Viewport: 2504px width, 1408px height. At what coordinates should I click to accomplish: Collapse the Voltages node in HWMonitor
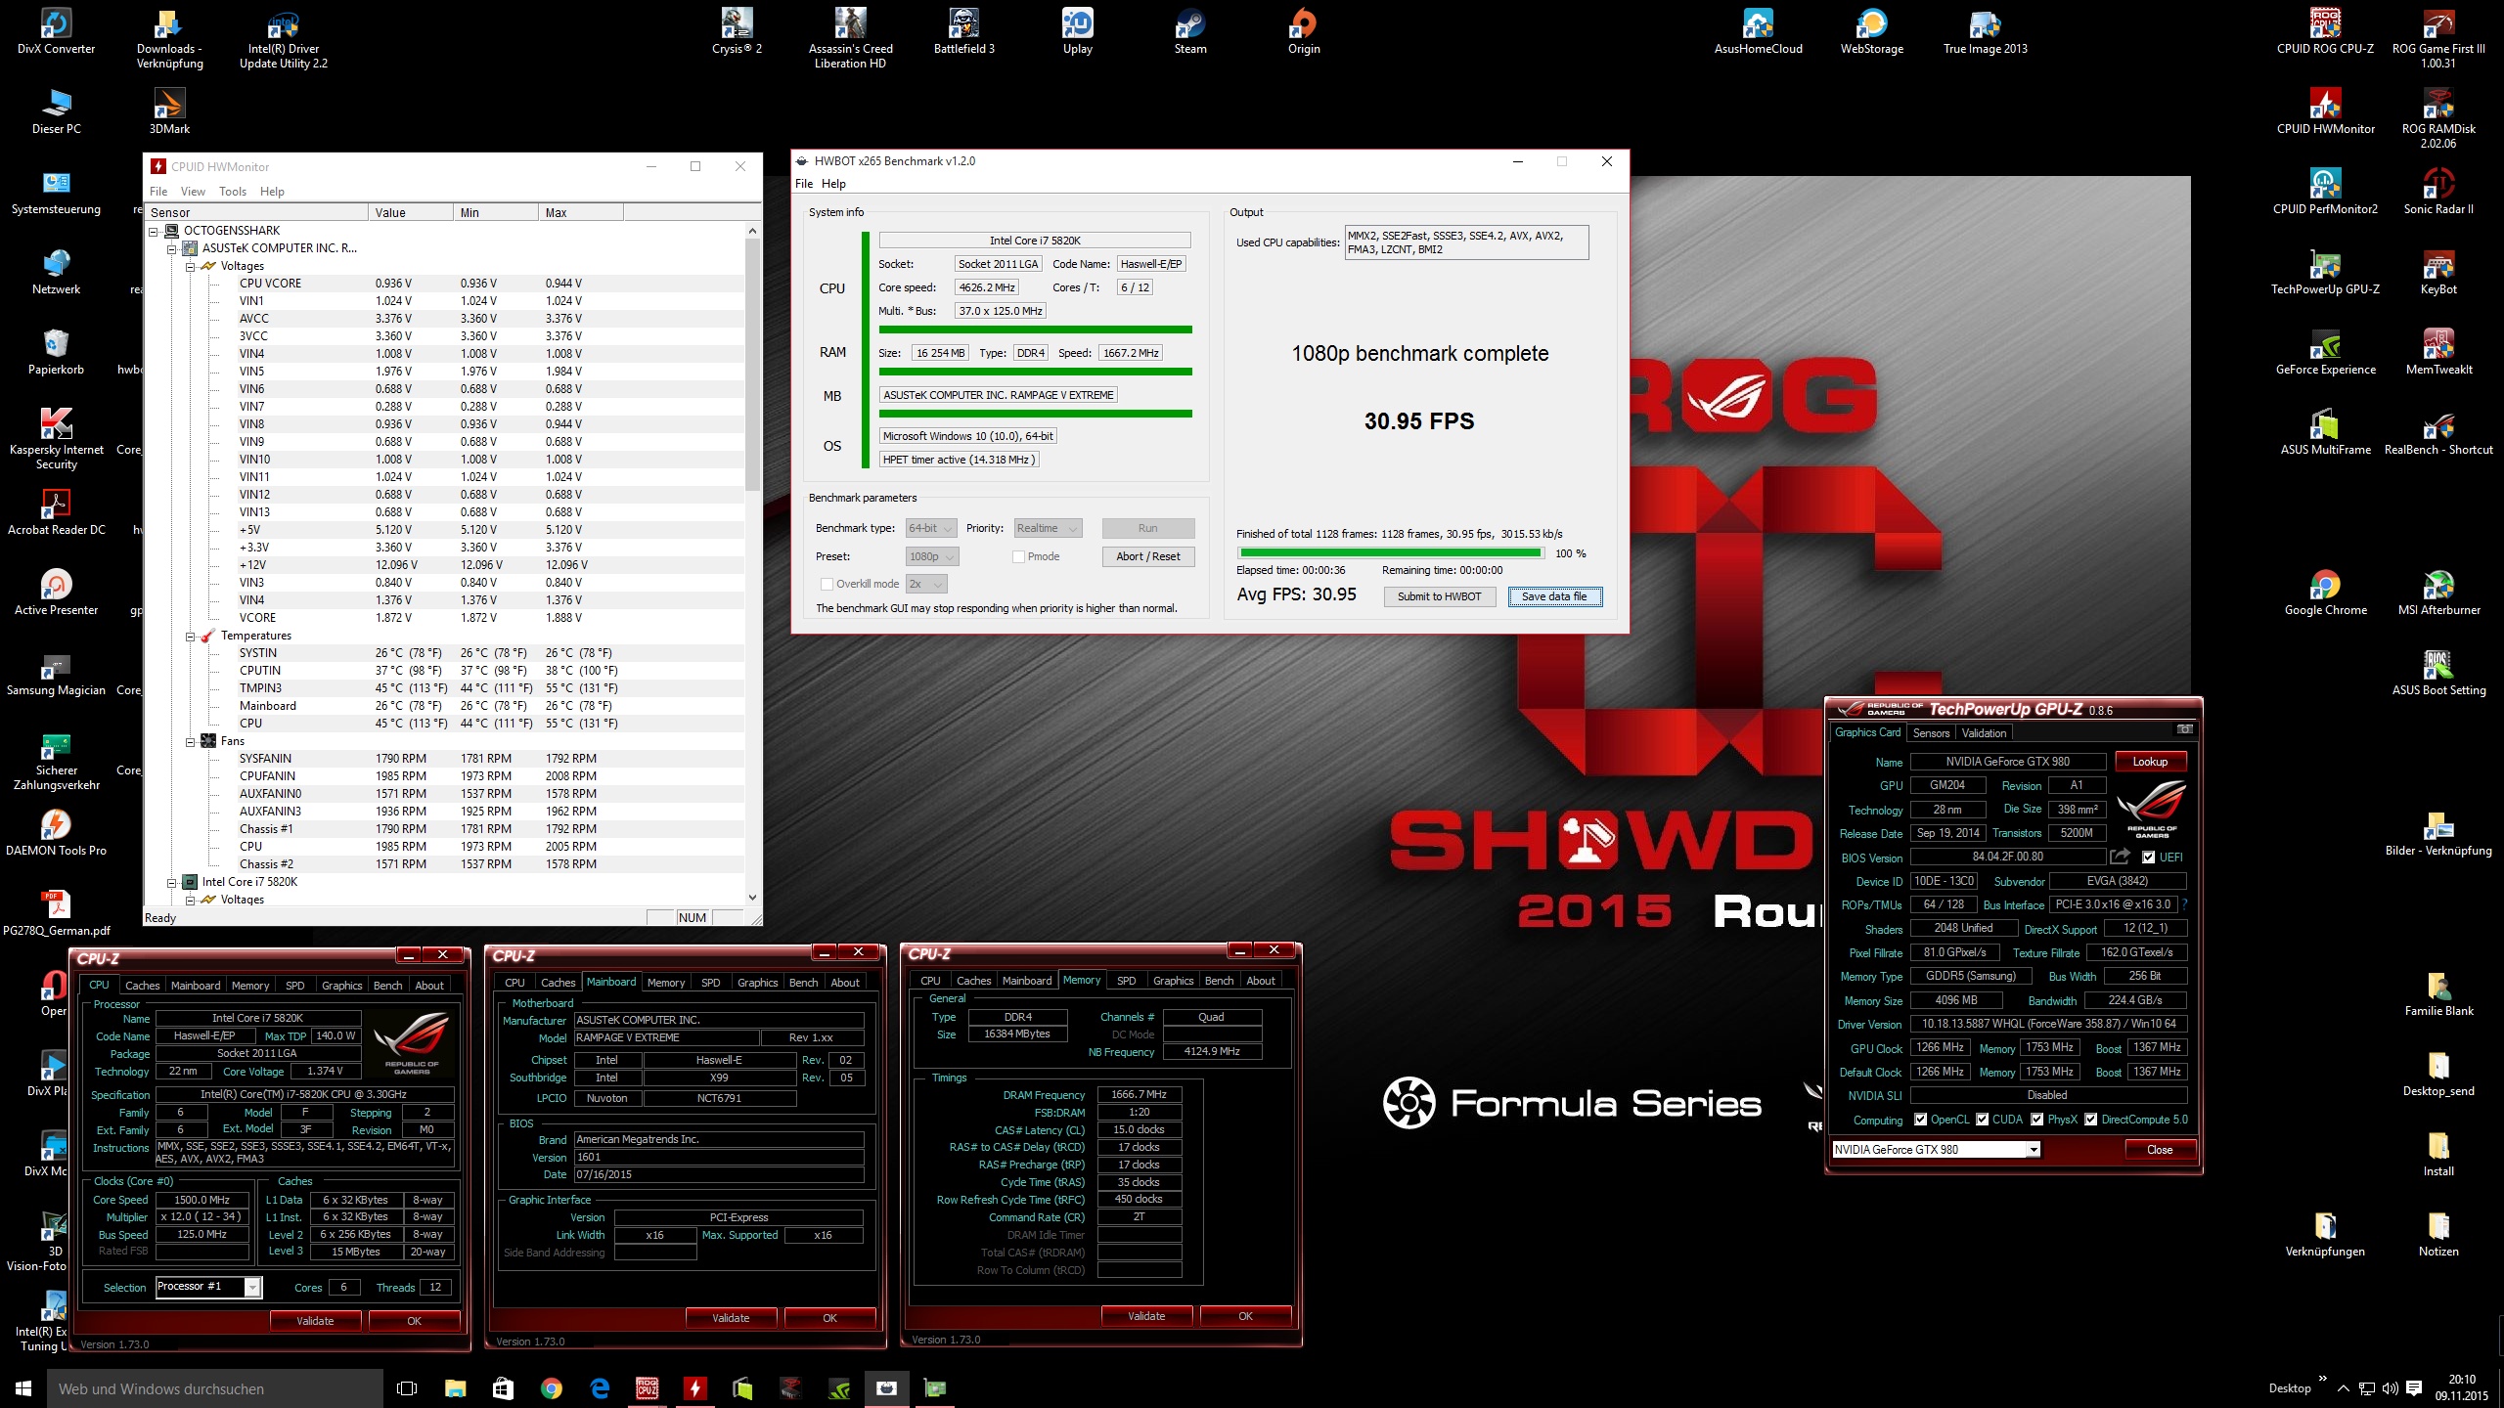click(x=191, y=266)
